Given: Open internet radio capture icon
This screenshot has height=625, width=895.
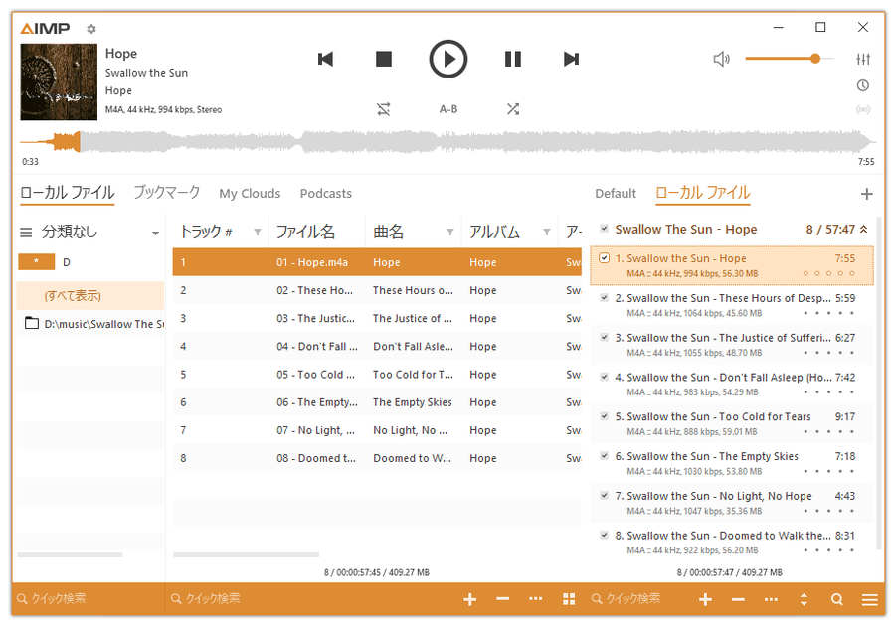Looking at the screenshot, I should coord(863,109).
